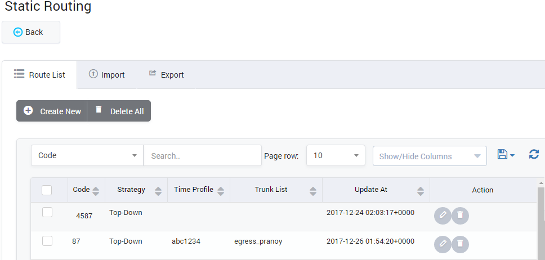Click the refresh table icon

[x=534, y=154]
